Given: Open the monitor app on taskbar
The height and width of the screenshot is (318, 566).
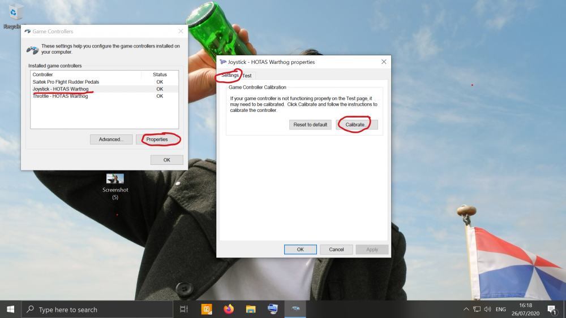Looking at the screenshot, I should pos(273,310).
